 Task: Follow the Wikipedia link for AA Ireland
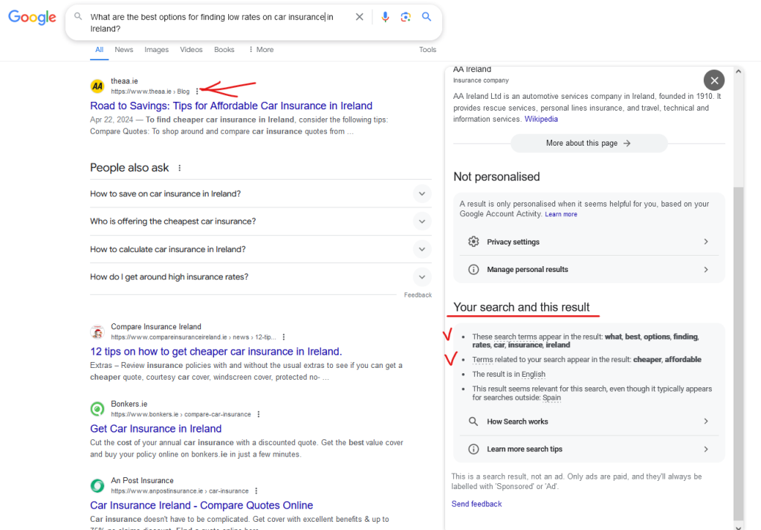[541, 119]
